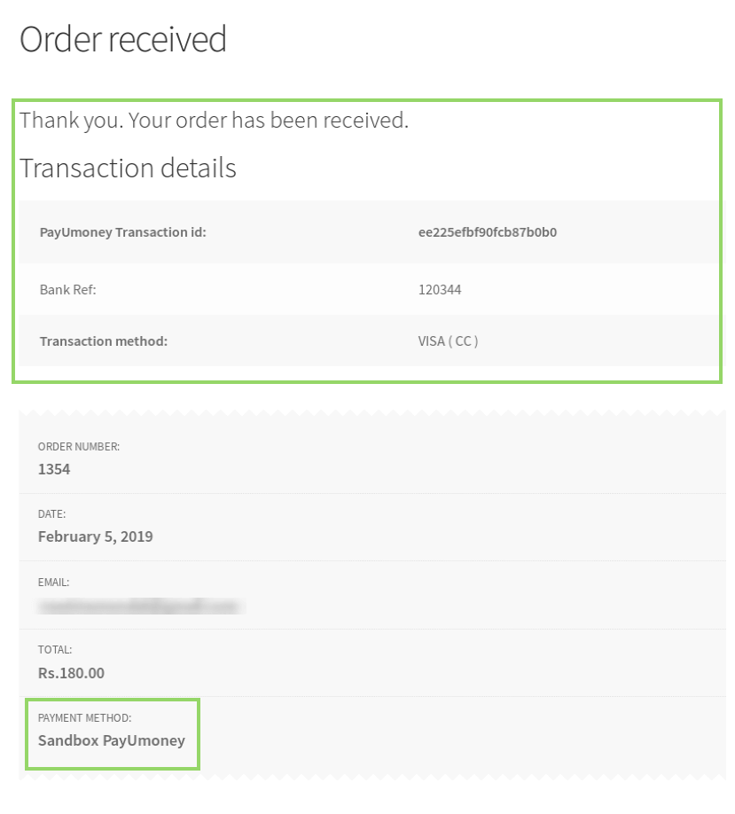Click the 'Bank Ref:' label

click(x=68, y=289)
